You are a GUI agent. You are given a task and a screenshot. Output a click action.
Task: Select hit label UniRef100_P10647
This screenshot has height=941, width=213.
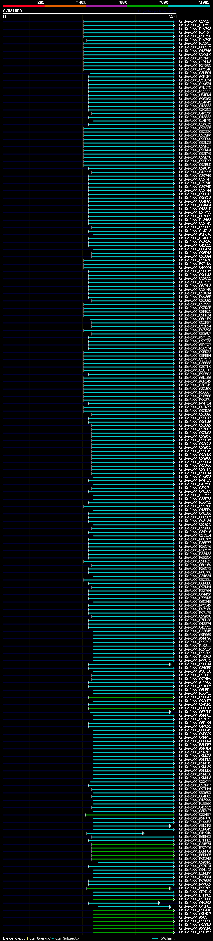coord(195,697)
